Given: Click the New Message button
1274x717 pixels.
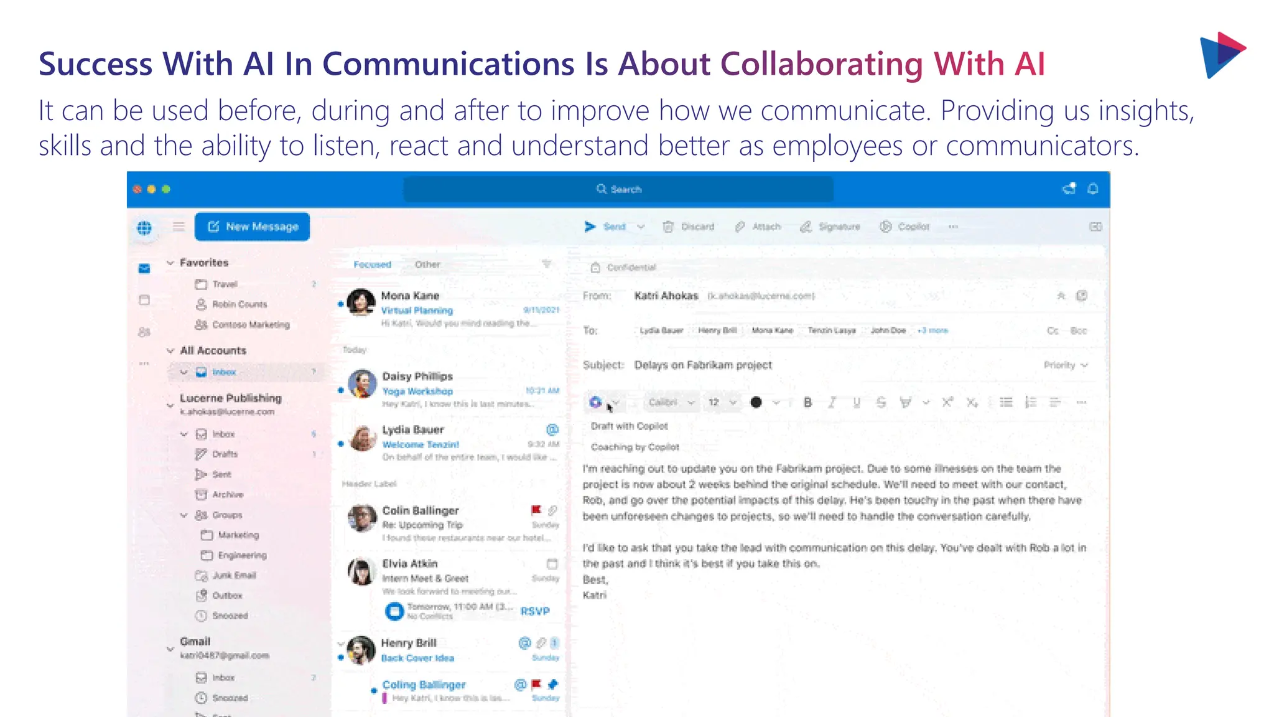Looking at the screenshot, I should point(252,227).
